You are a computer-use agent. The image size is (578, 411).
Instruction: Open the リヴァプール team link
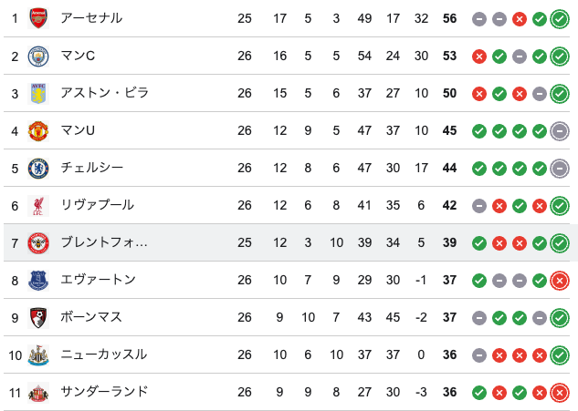point(97,205)
